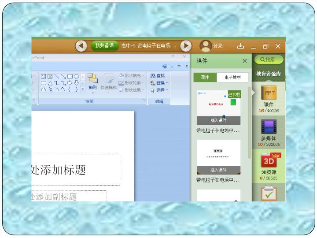Close the 课件 side panel
The image size is (317, 238).
point(245,61)
